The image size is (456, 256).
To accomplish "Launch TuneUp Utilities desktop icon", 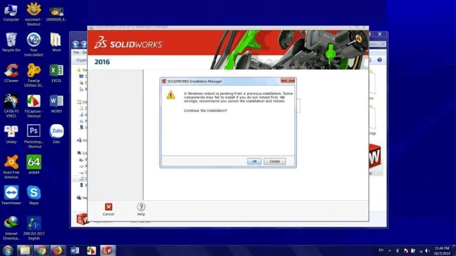I will click(x=34, y=75).
